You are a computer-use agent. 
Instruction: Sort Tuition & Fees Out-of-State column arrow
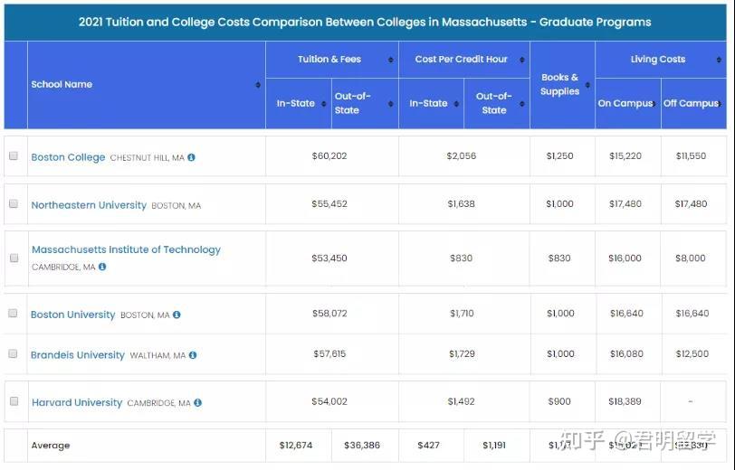pos(390,103)
